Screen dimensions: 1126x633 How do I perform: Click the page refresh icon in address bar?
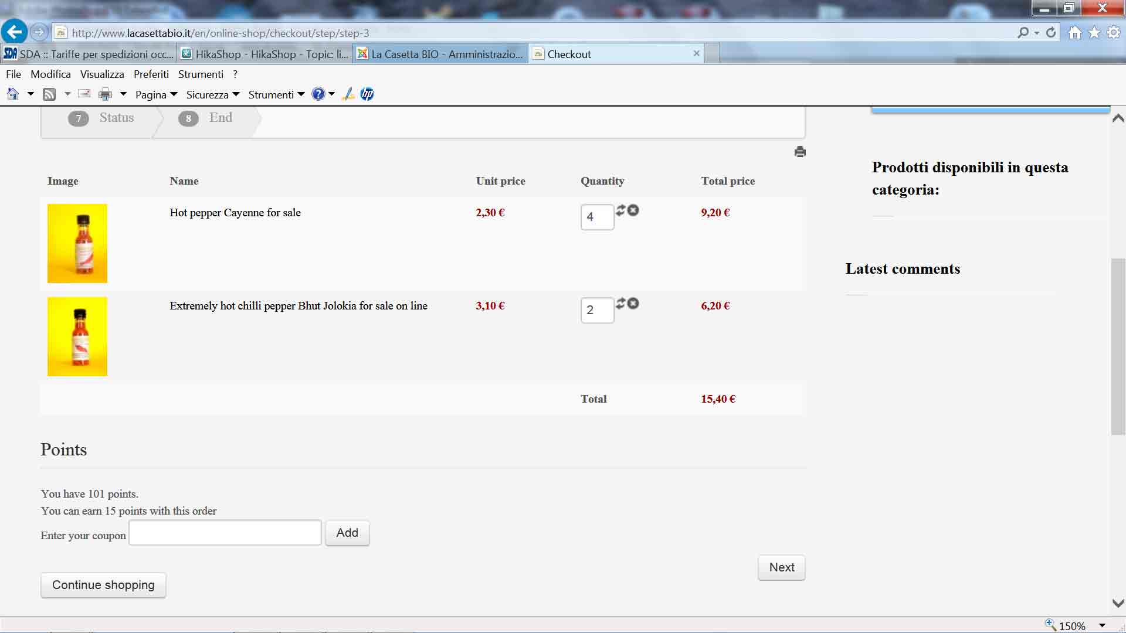(1051, 33)
